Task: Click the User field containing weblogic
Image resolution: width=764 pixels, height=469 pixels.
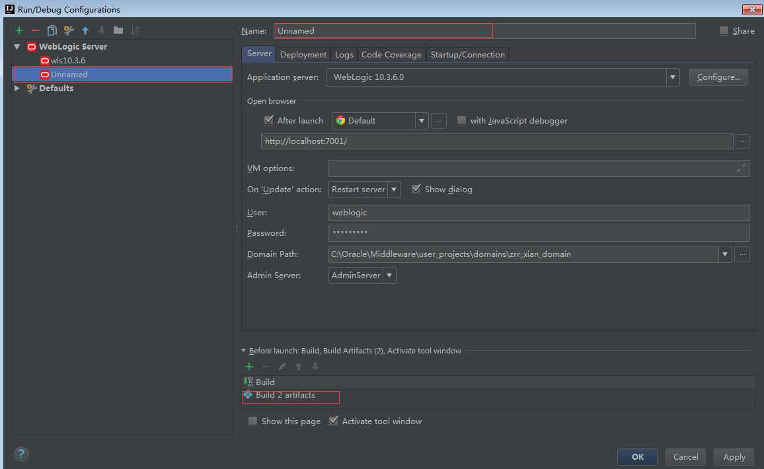Action: coord(539,212)
